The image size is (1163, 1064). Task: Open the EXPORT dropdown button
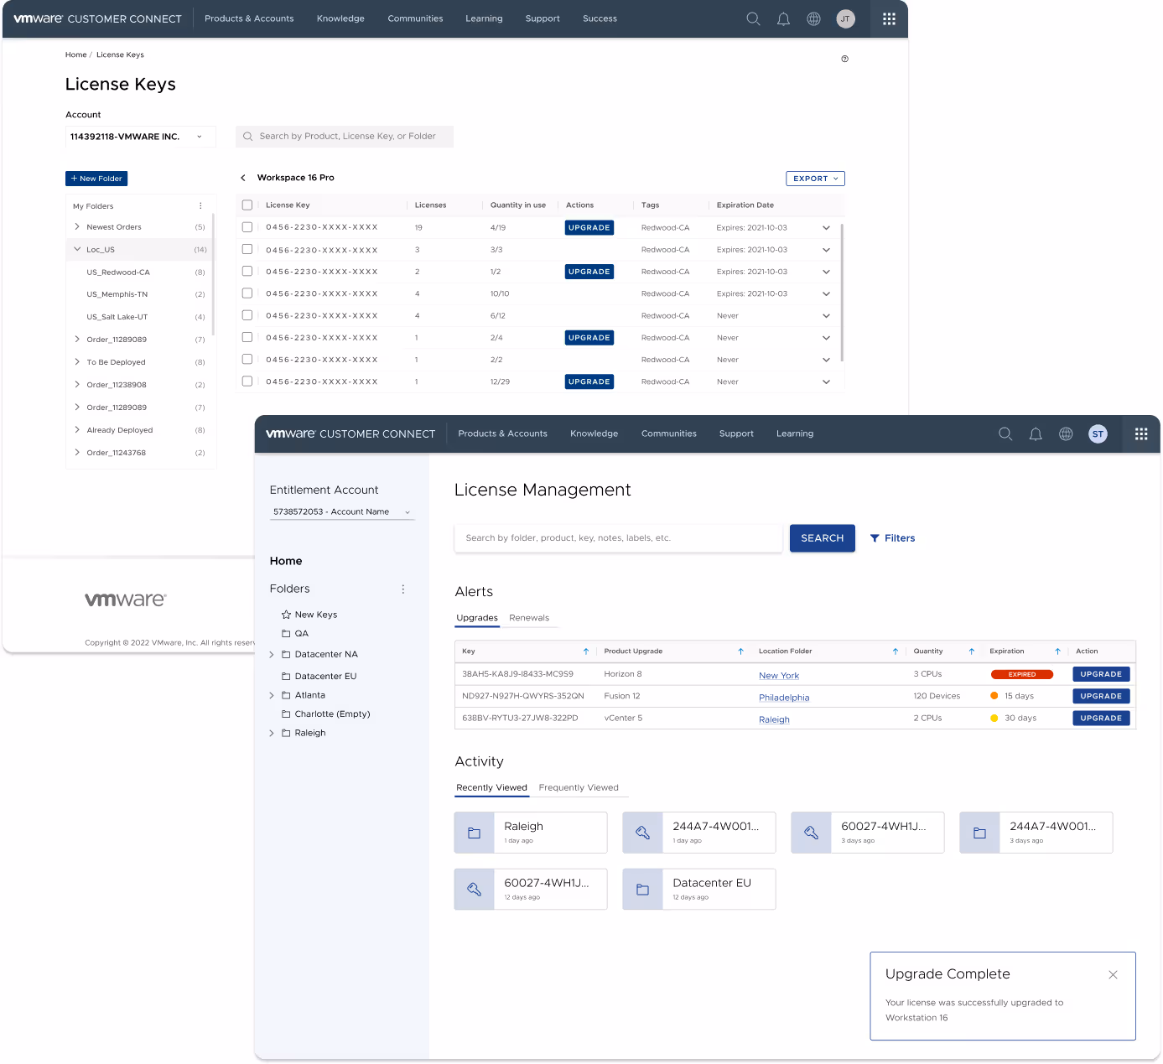coord(815,179)
